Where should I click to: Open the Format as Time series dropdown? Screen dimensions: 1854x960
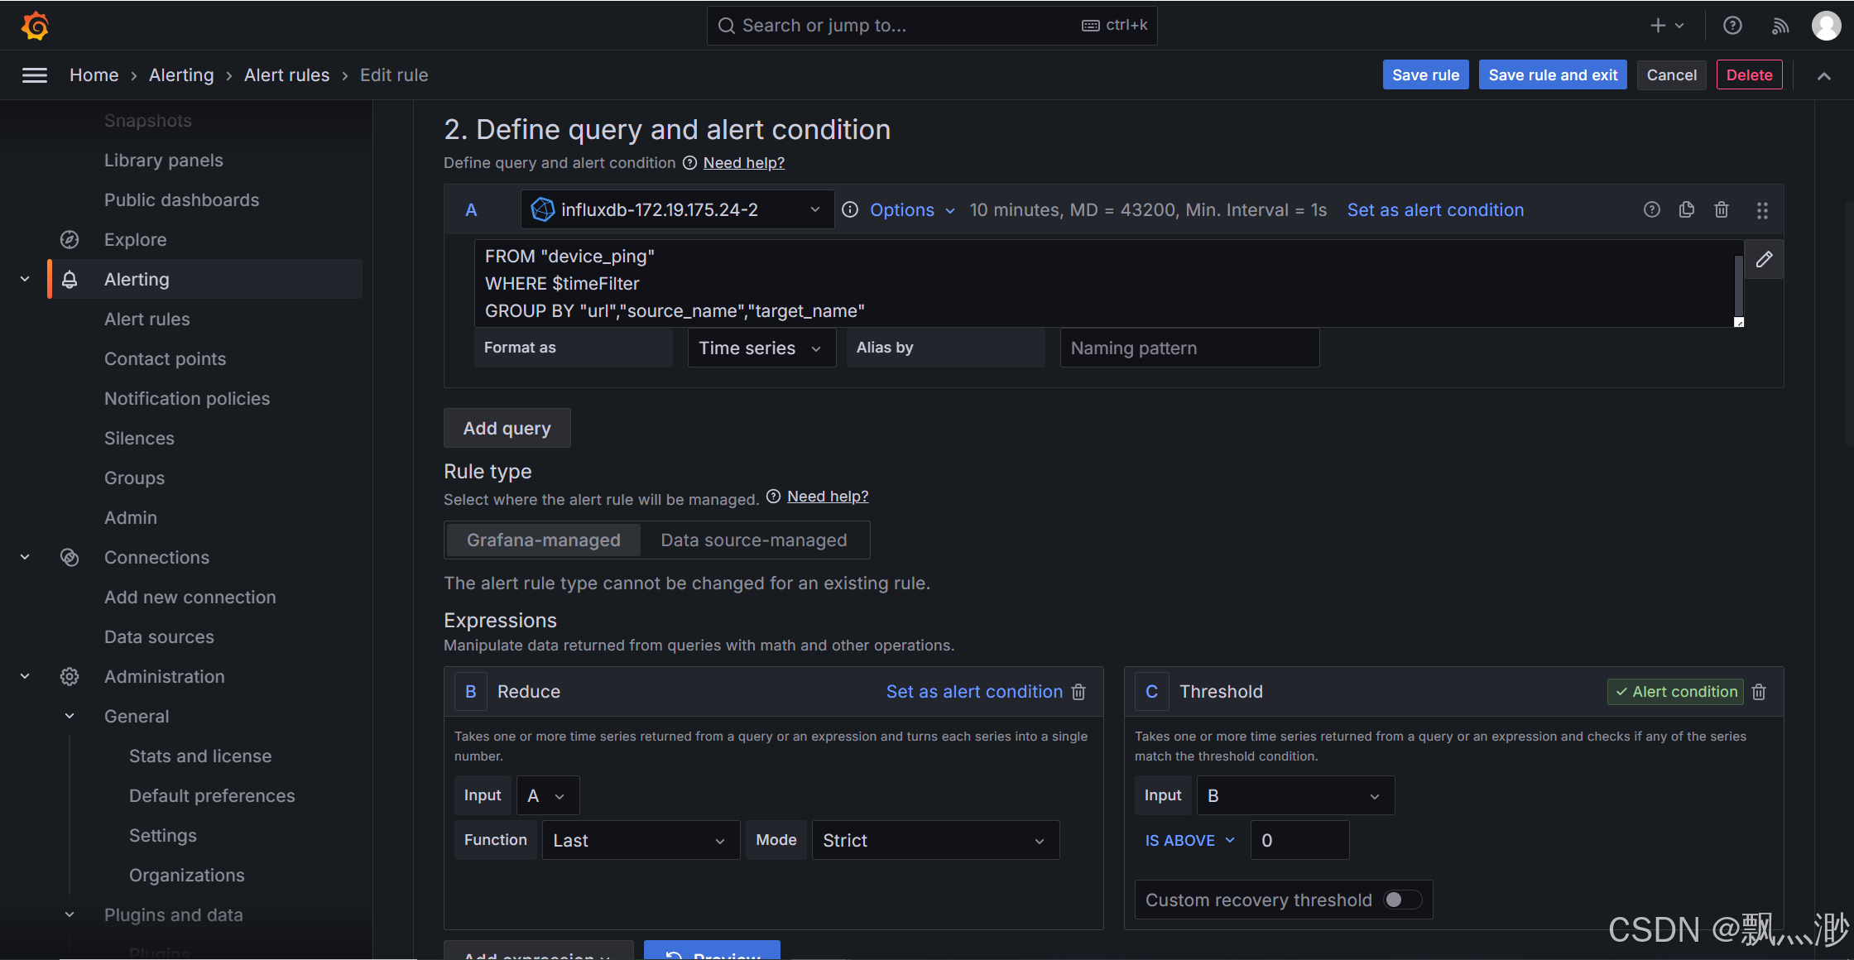[x=761, y=348]
